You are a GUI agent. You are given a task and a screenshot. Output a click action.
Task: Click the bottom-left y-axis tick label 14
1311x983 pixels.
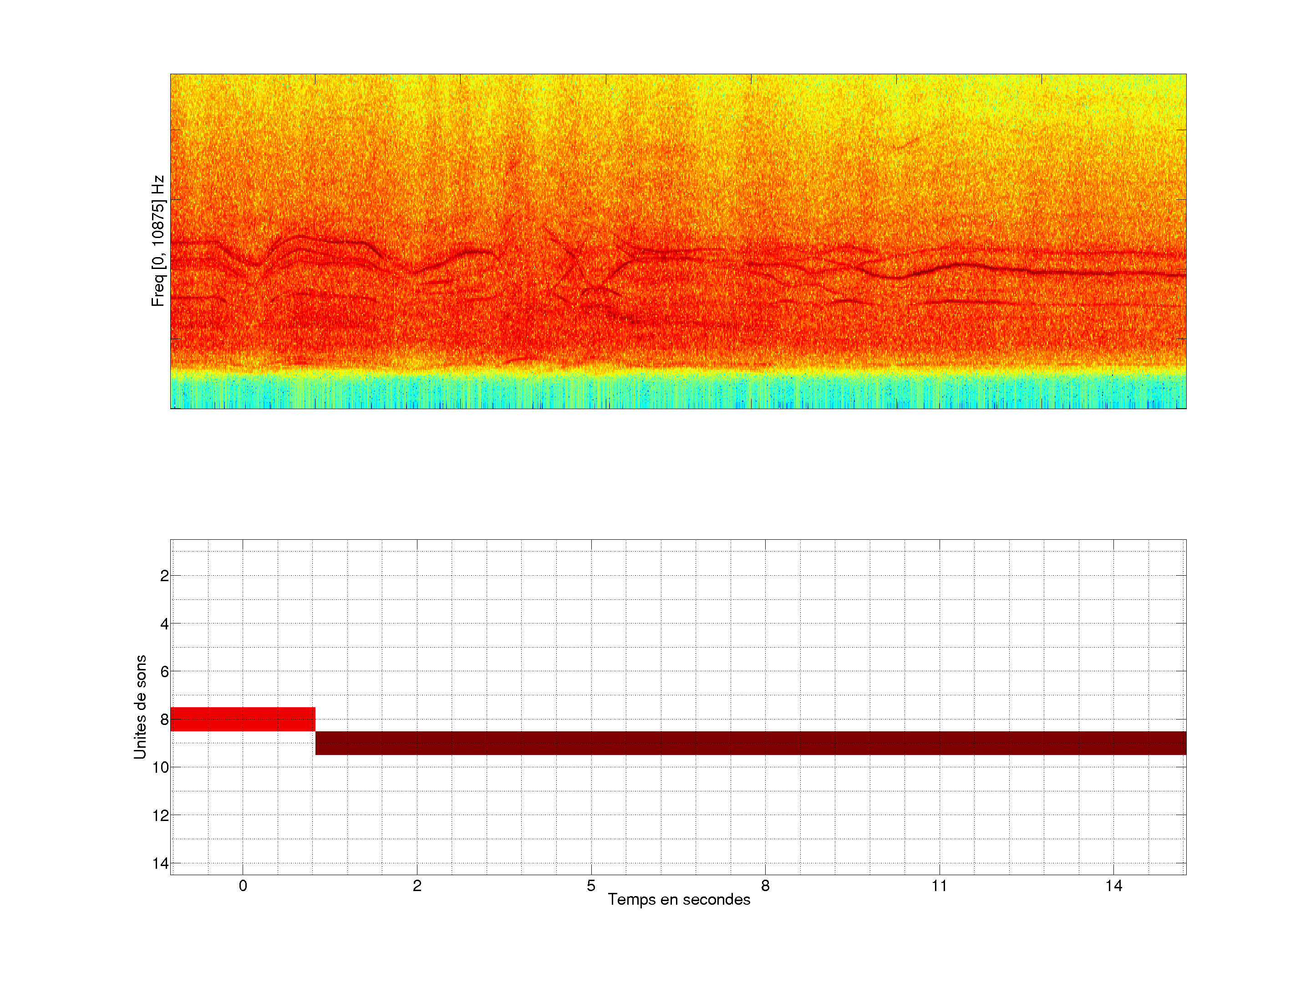(x=161, y=863)
